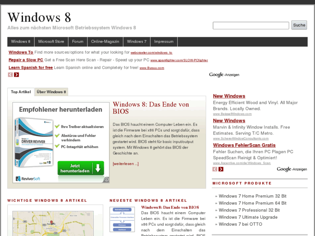
Task: Switch to the Top Artikel tab
Action: 21,92
